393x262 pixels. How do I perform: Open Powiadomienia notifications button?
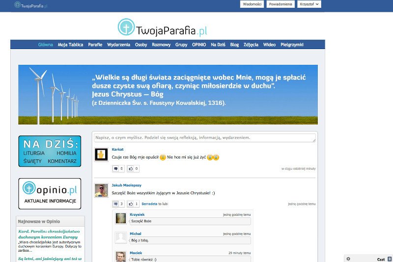pyautogui.click(x=281, y=4)
